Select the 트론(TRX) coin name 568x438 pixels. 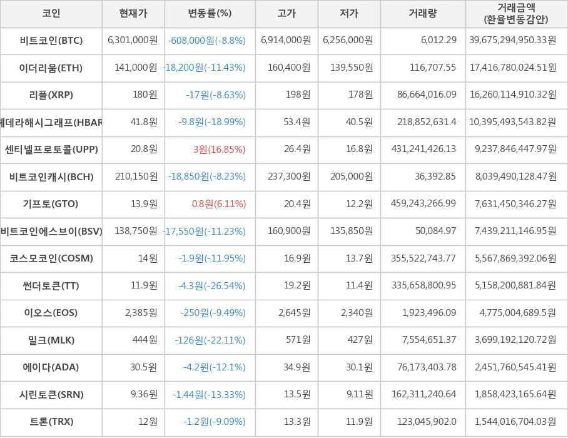click(51, 422)
